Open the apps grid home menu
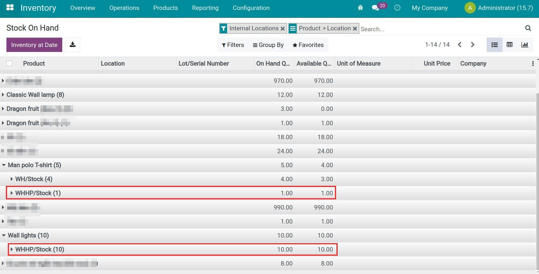 10,8
